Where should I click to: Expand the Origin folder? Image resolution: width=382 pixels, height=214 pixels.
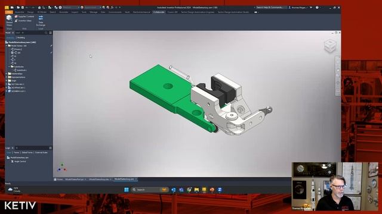pyautogui.click(x=7, y=81)
